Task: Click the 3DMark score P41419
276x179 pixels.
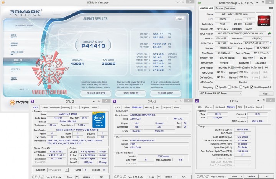Action: 93,46
